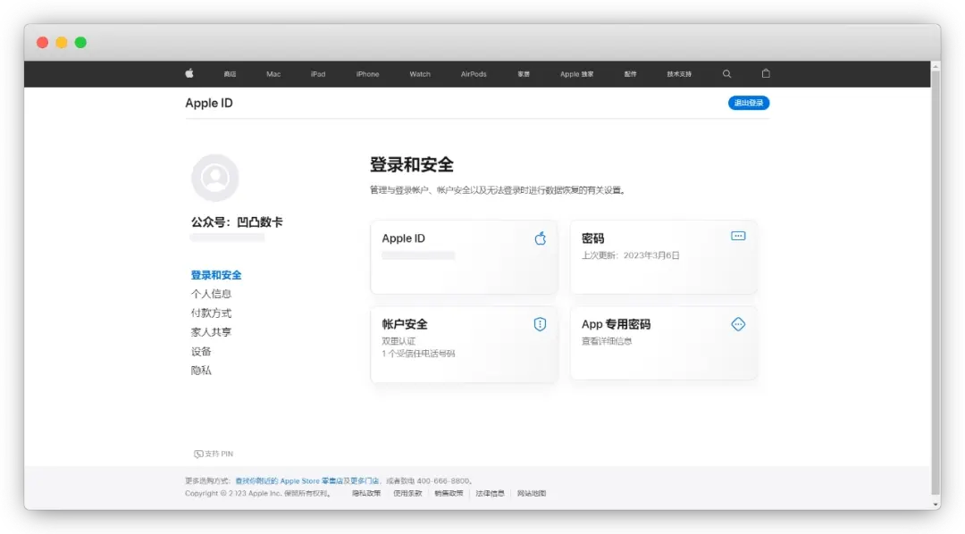This screenshot has height=534, width=965.
Task: Open the 使用条款 footer link
Action: point(407,494)
